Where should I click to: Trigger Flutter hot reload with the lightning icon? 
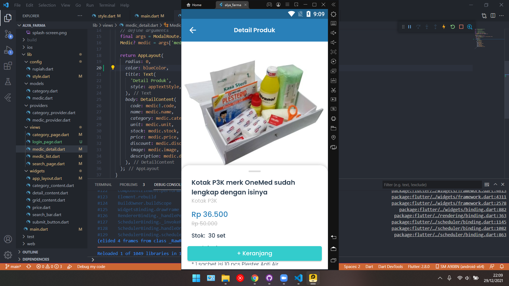pyautogui.click(x=444, y=27)
